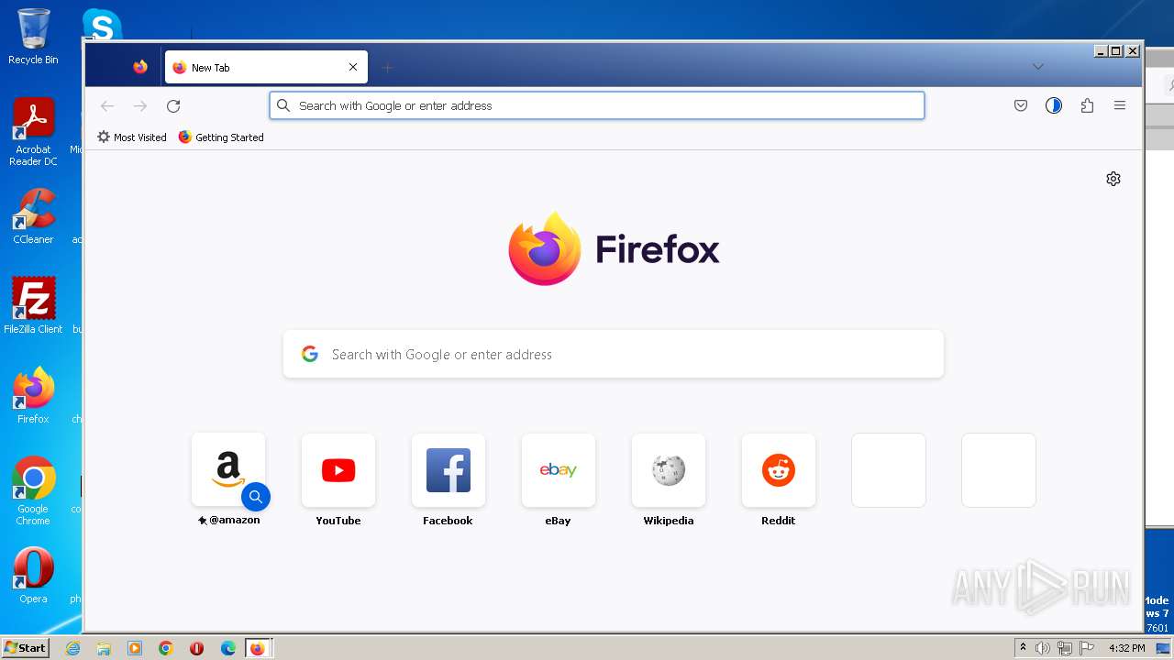
Task: Click the first empty shortcut tile
Action: click(x=889, y=470)
